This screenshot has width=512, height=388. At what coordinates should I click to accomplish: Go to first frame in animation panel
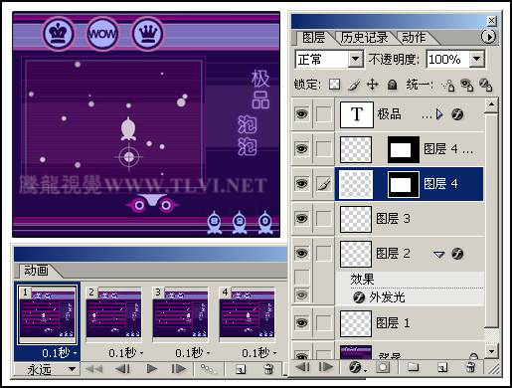pos(94,369)
